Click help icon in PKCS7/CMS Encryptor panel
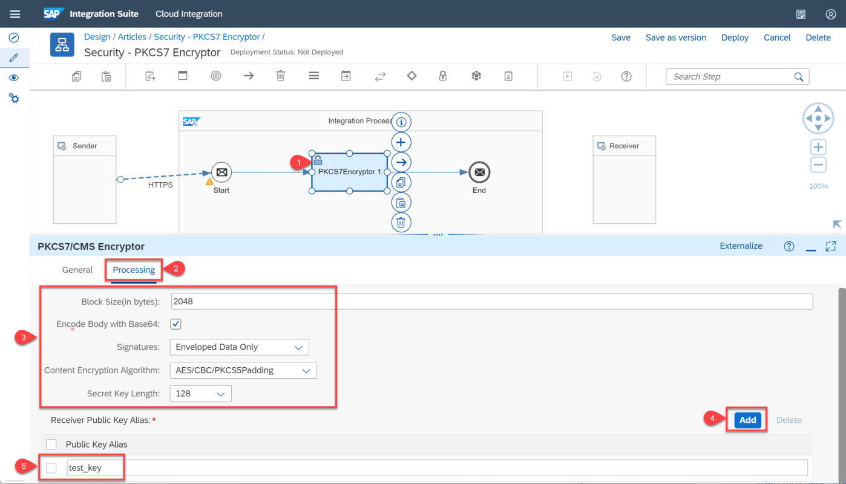Viewport: 846px width, 484px height. point(789,246)
